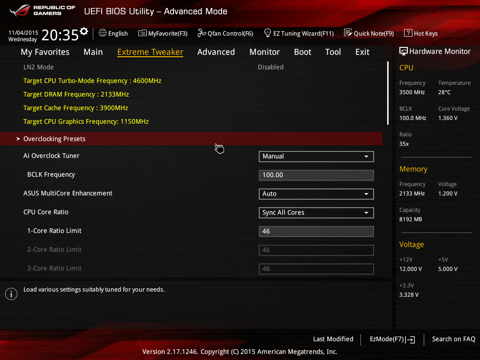The width and height of the screenshot is (480, 360).
Task: Click the Qfan Control fan icon
Action: (x=202, y=33)
